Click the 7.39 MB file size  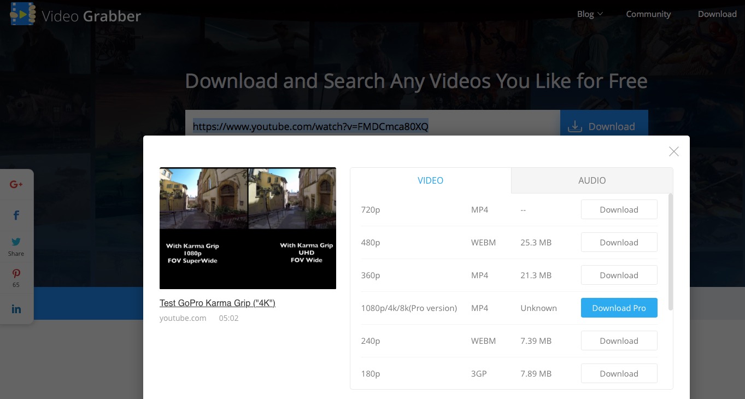pos(536,341)
